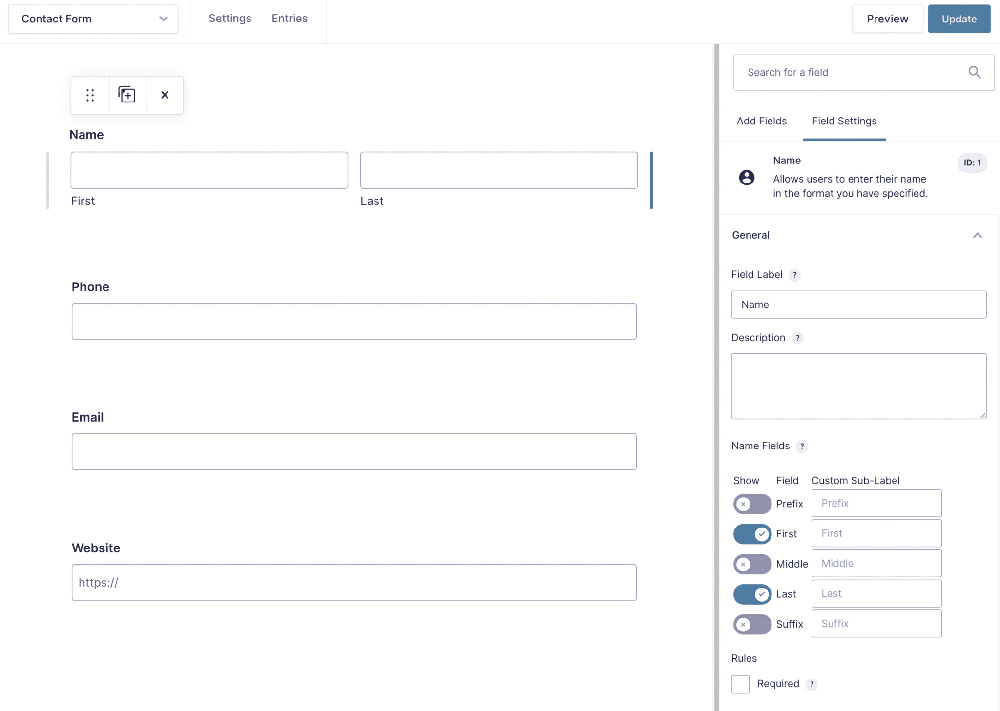1000x711 pixels.
Task: Open the Description help tooltip
Action: [797, 338]
